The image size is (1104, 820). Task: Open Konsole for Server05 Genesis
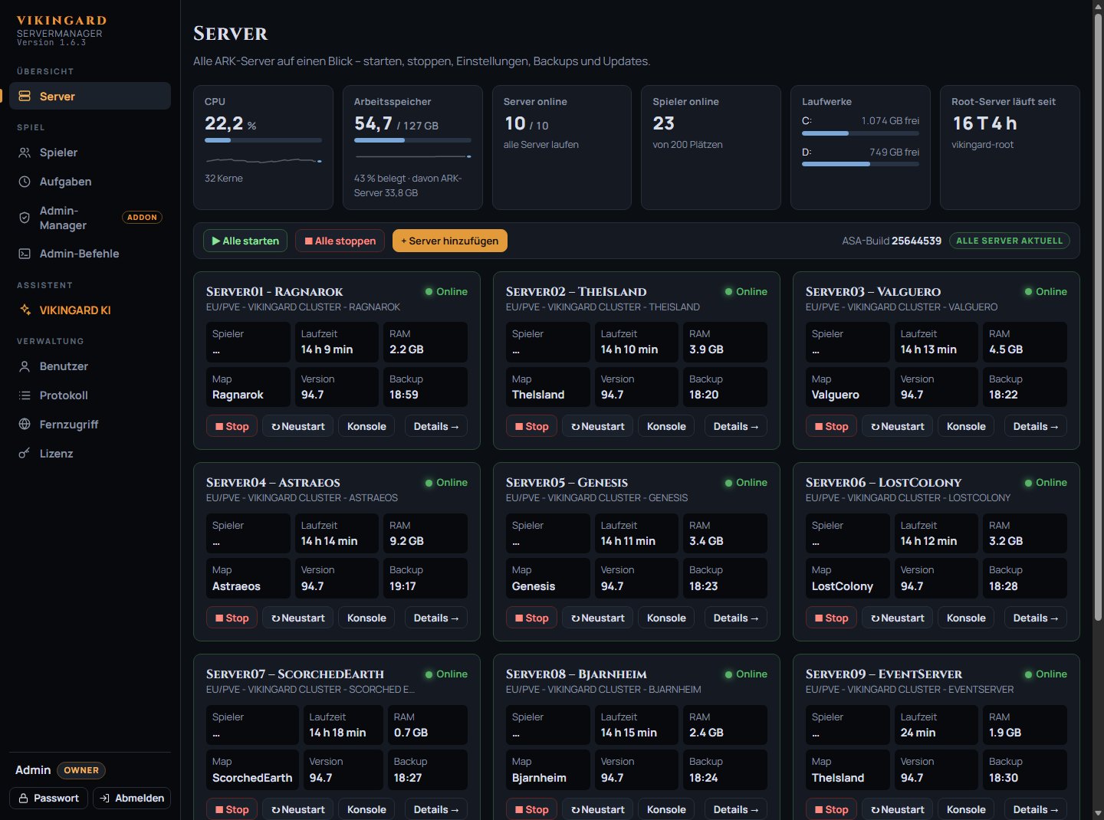click(x=666, y=618)
